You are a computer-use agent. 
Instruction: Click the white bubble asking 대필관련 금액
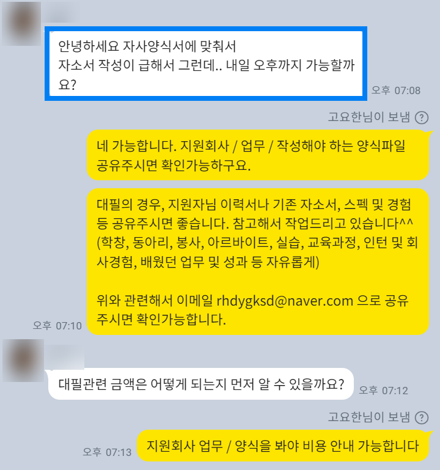coord(201,384)
